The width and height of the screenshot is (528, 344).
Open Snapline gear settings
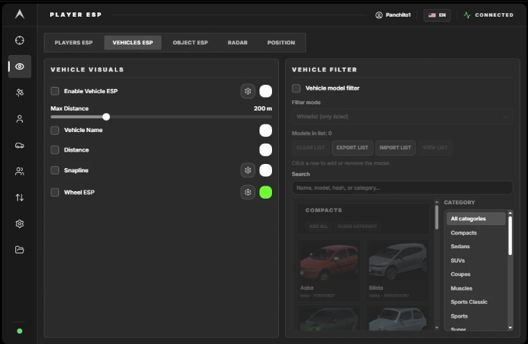[248, 170]
